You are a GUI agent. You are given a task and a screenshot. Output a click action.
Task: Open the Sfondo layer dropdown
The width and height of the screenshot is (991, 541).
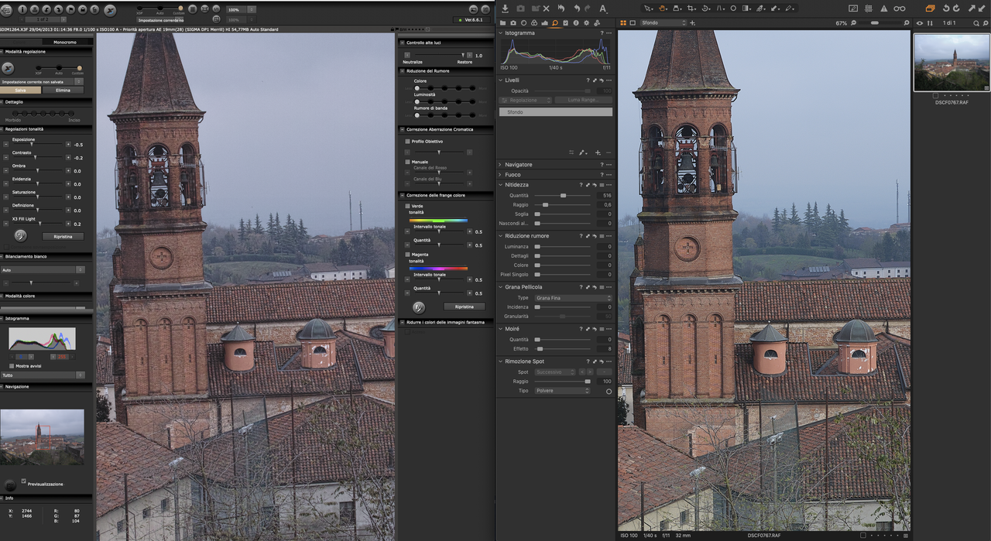(x=664, y=23)
